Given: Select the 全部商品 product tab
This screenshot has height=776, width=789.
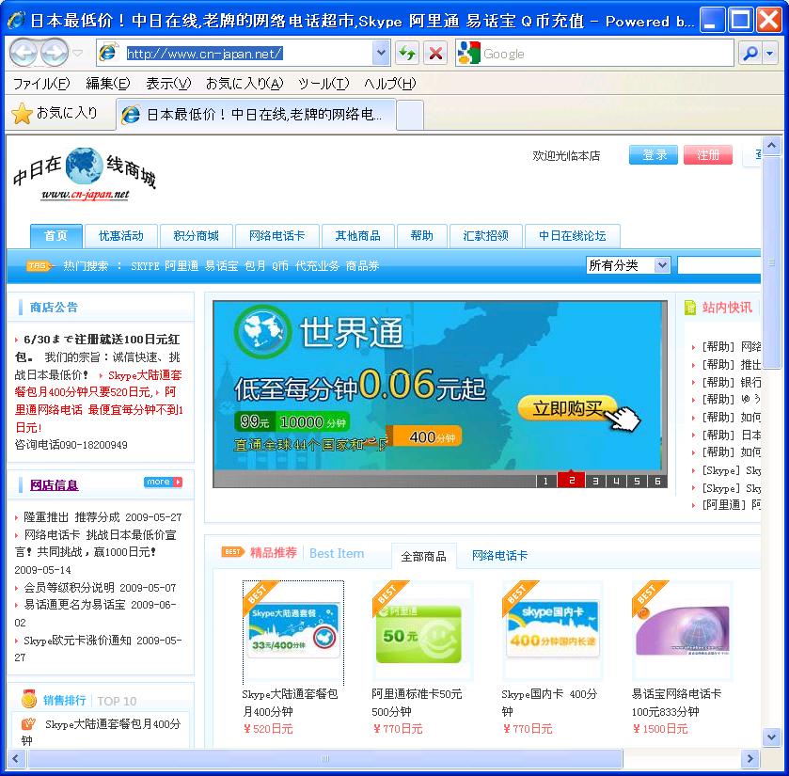Looking at the screenshot, I should [x=424, y=556].
